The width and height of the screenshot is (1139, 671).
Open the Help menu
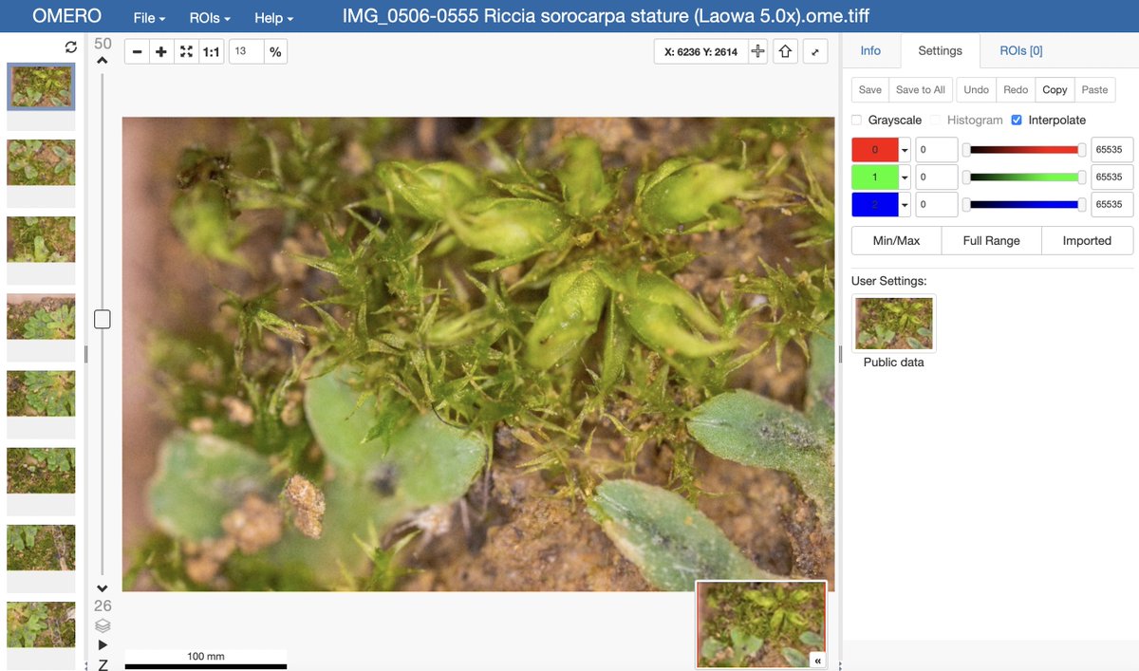(x=273, y=18)
